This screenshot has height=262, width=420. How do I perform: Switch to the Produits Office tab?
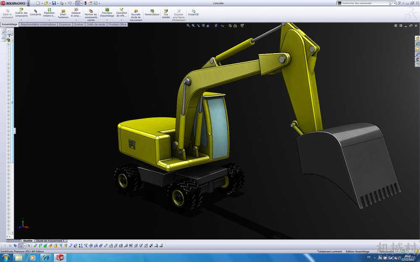(117, 24)
